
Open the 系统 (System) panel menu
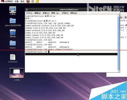[22, 1]
